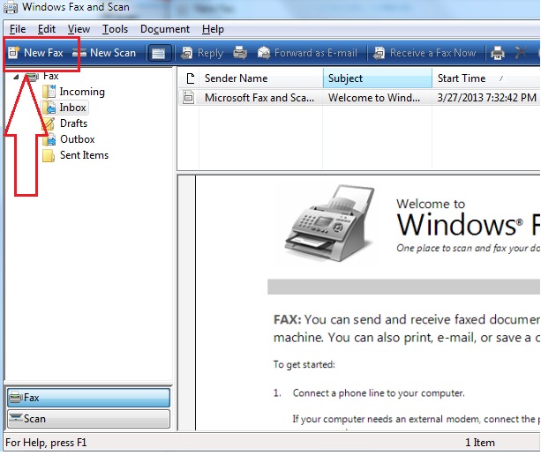Image resolution: width=541 pixels, height=455 pixels.
Task: Open the Outbox folder
Action: coord(78,139)
